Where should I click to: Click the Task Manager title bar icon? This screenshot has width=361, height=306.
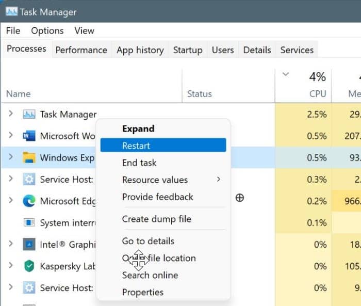point(11,11)
